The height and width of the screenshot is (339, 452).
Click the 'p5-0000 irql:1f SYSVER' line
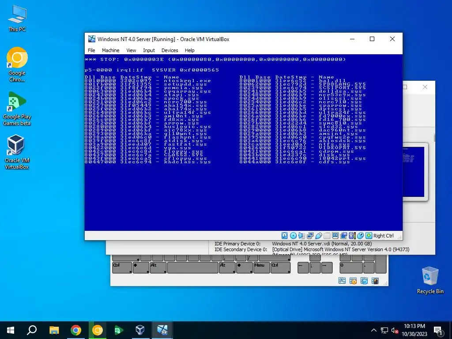point(152,70)
